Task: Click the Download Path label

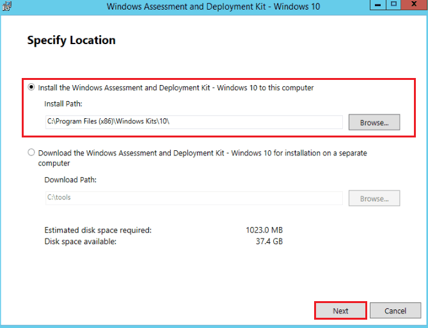Action: tap(70, 180)
